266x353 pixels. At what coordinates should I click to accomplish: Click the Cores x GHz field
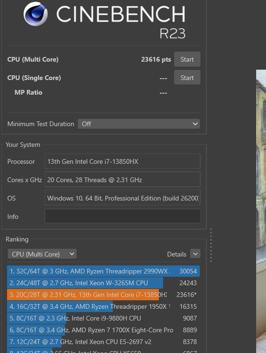(x=123, y=180)
